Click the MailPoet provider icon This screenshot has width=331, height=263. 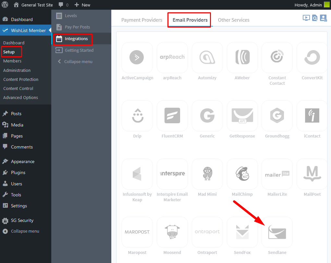pos(312,174)
